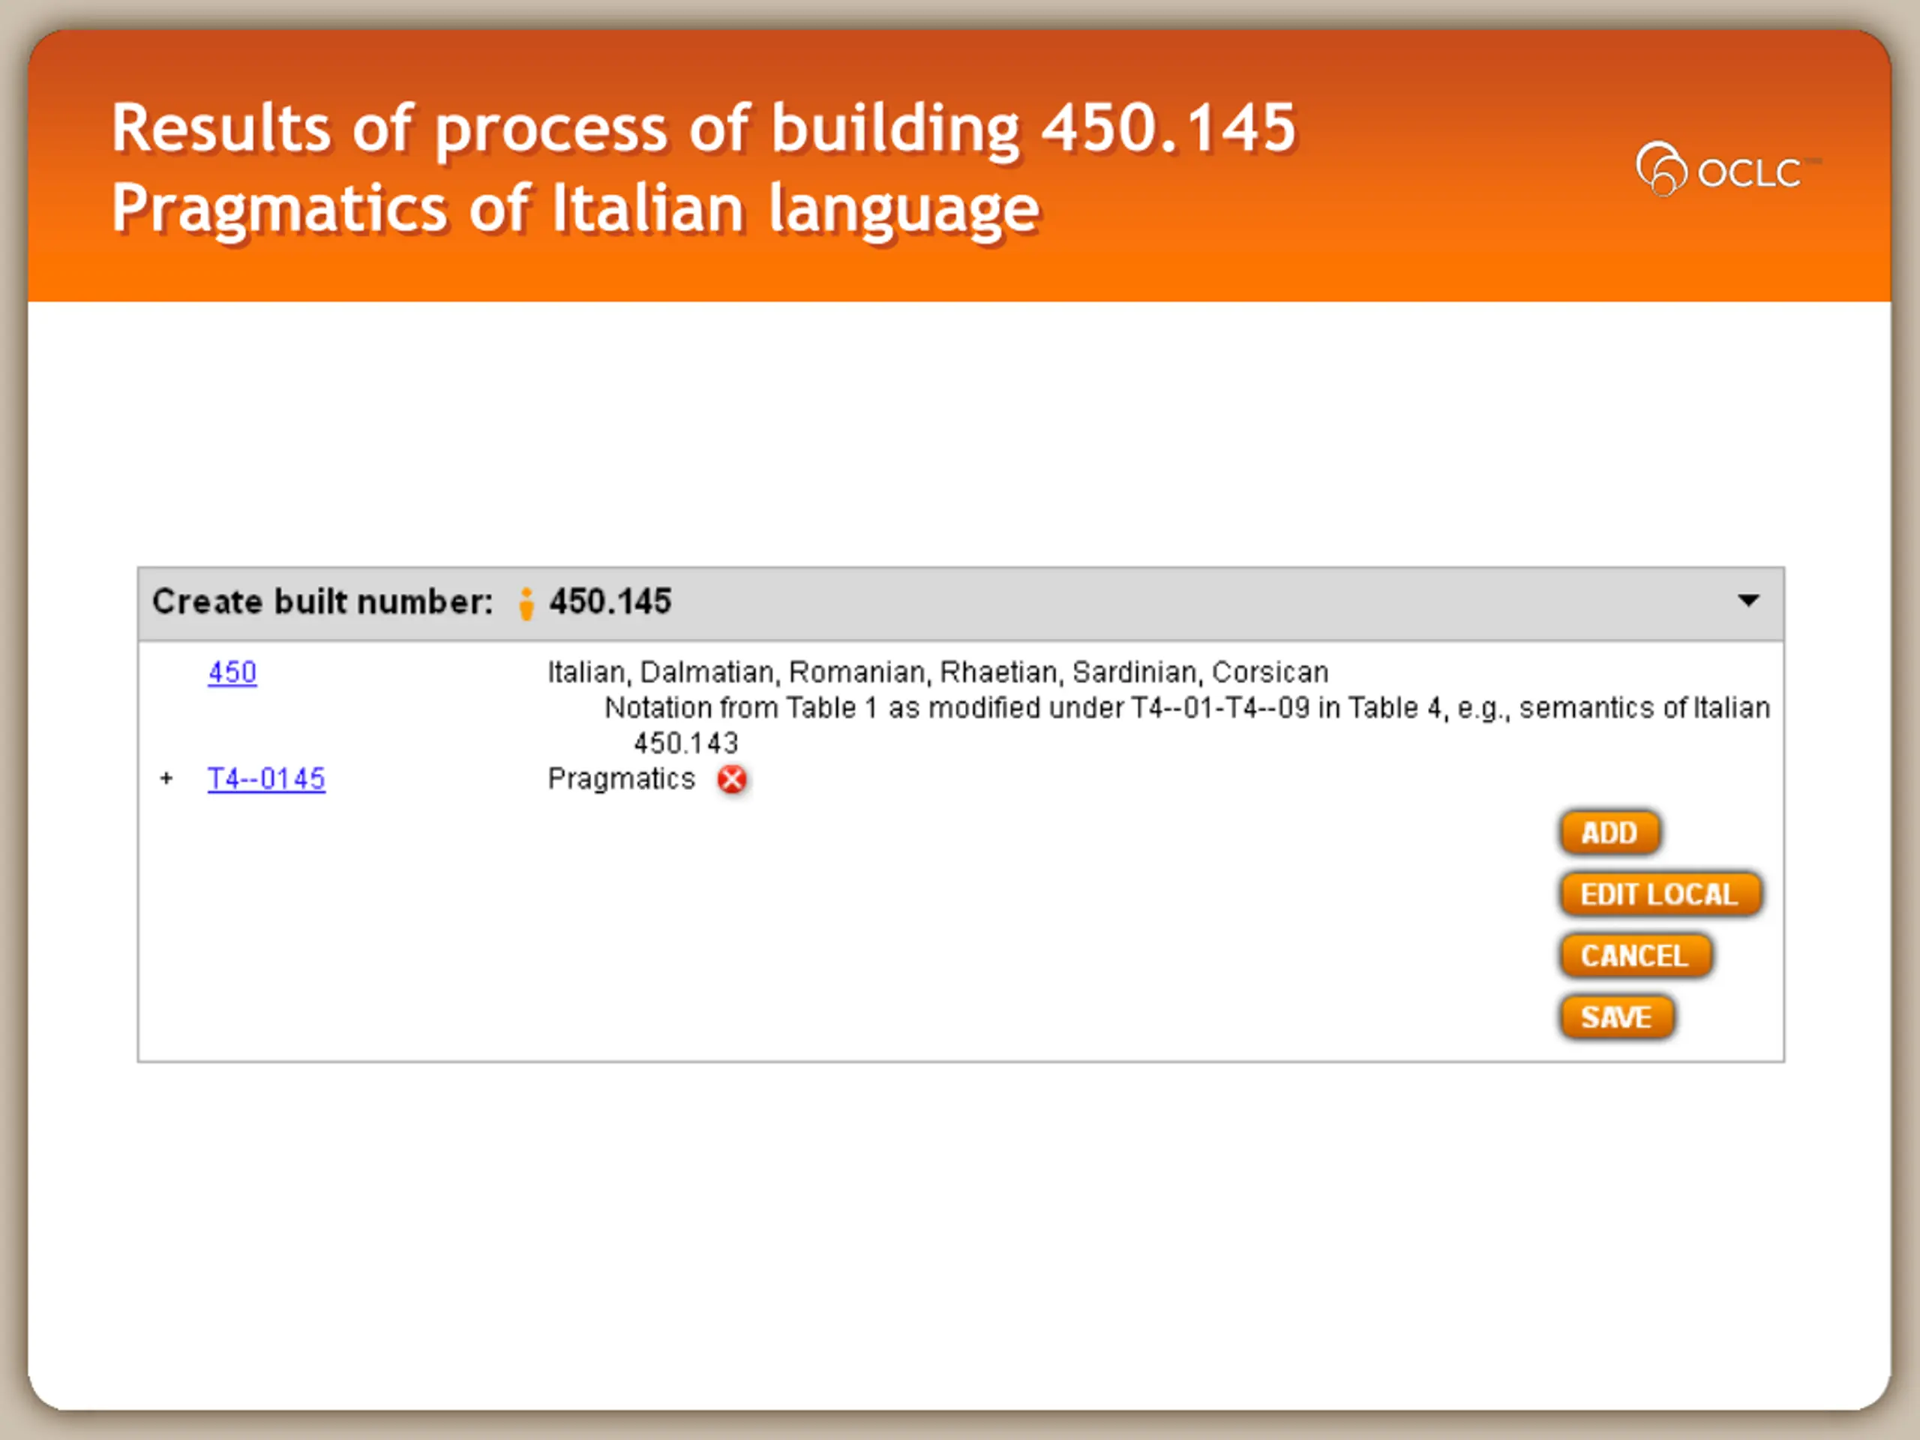This screenshot has width=1920, height=1440.
Task: Click the orange person icon beside 450.145
Action: (526, 603)
